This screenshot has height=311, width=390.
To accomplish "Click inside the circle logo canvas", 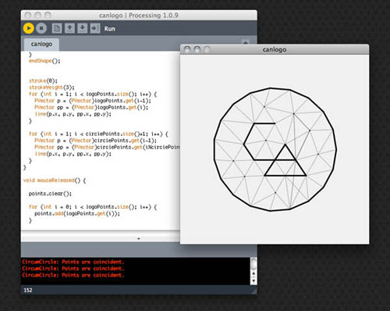I will click(x=275, y=149).
